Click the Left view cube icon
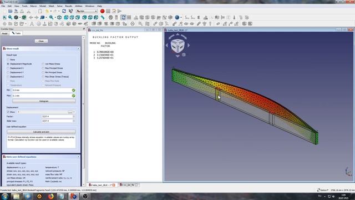 (96, 17)
